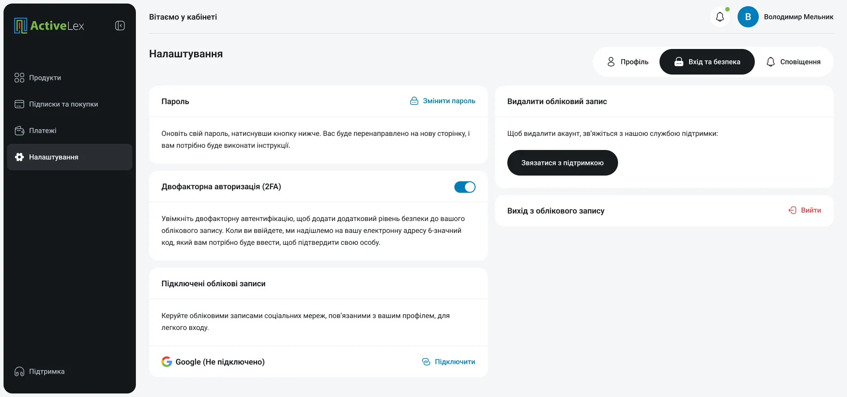The width and height of the screenshot is (847, 397).
Task: Click the ActiveLex logo
Action: (49, 26)
